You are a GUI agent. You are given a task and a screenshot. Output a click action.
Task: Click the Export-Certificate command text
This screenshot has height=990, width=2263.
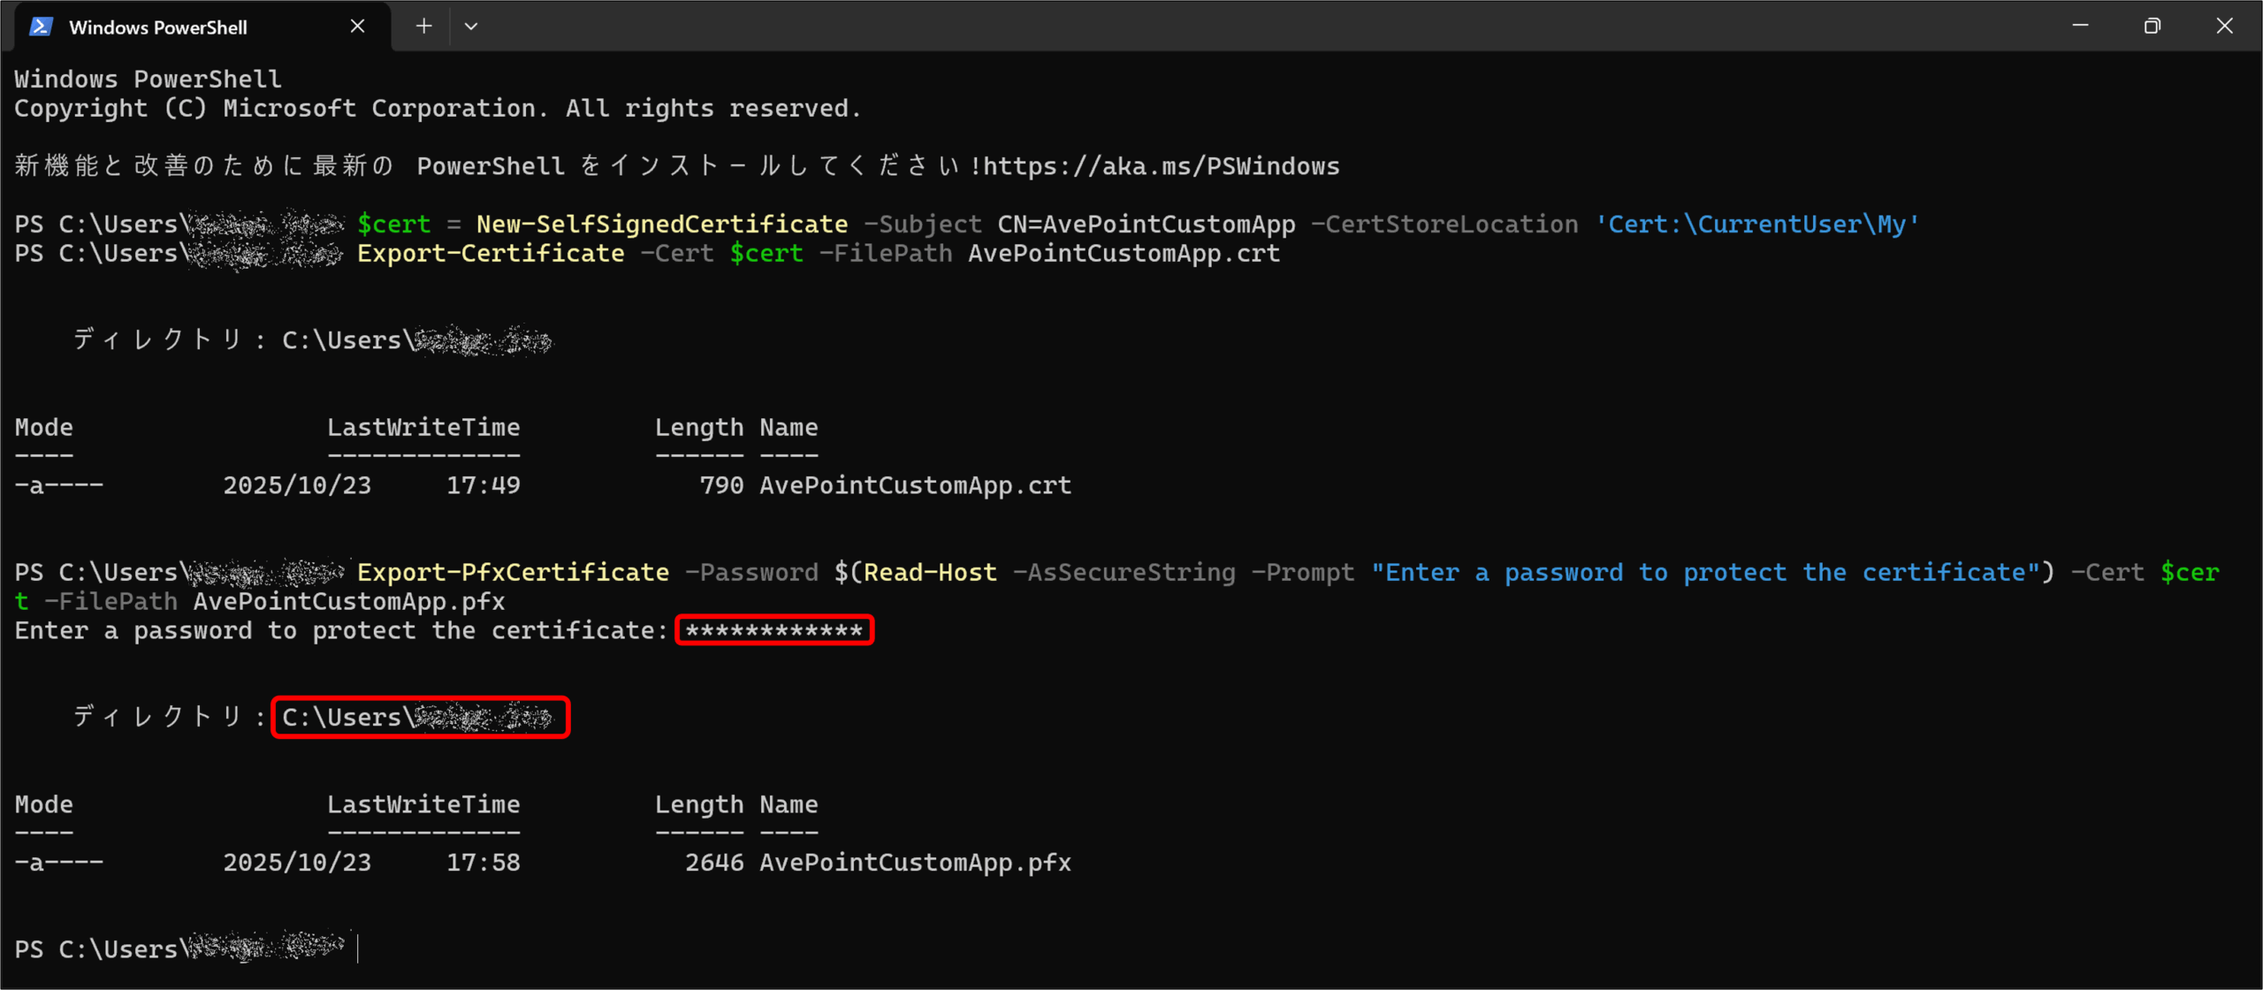[491, 254]
